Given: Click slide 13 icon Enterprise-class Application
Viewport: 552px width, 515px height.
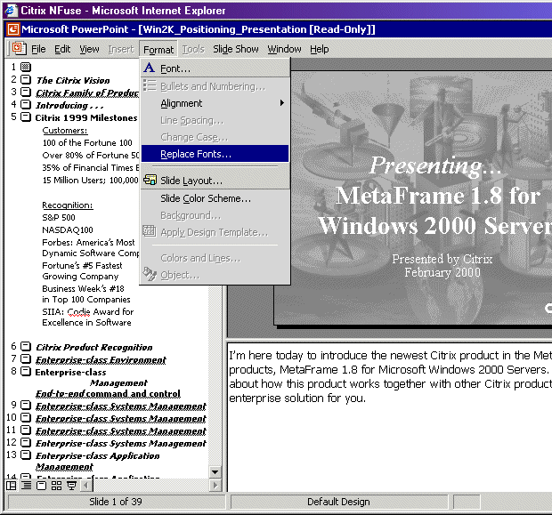Looking at the screenshot, I should click(x=25, y=455).
